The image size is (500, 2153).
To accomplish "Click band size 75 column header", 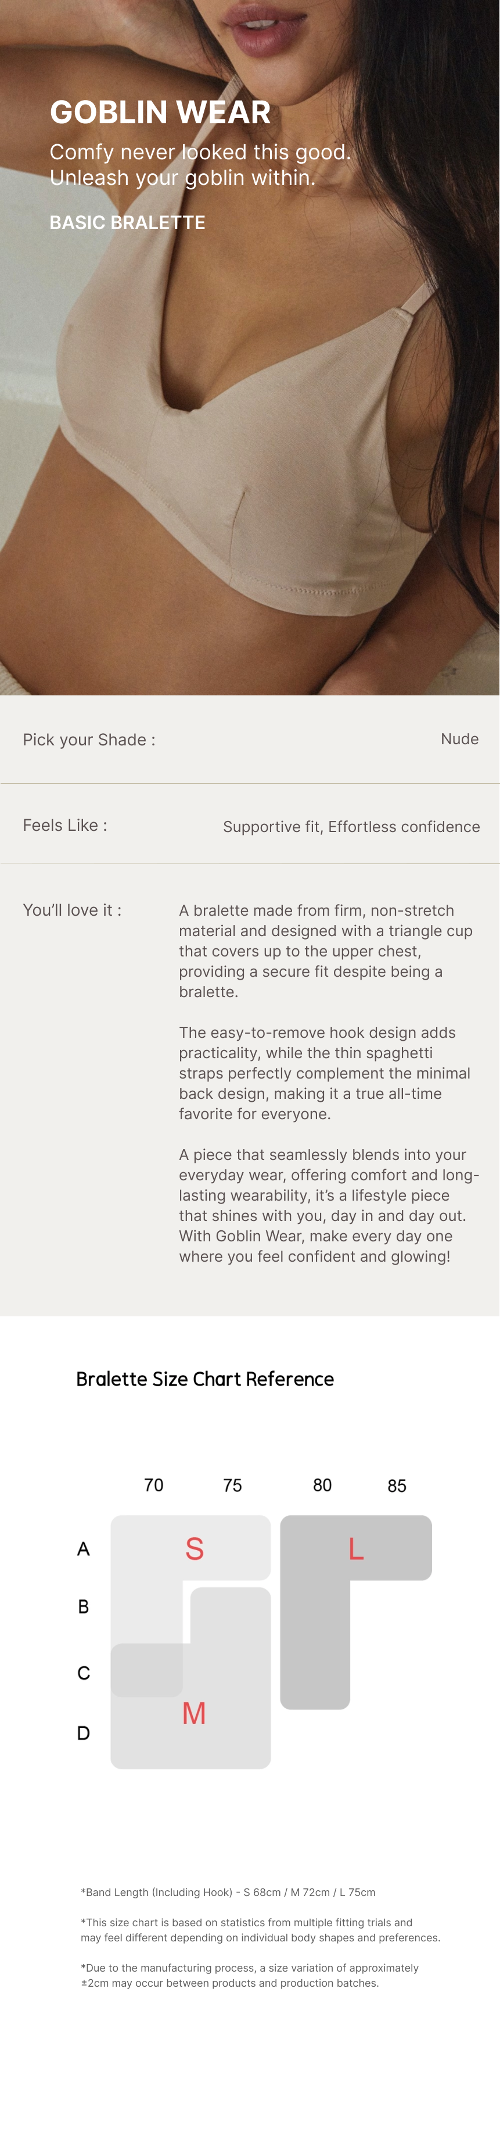I will point(232,1485).
